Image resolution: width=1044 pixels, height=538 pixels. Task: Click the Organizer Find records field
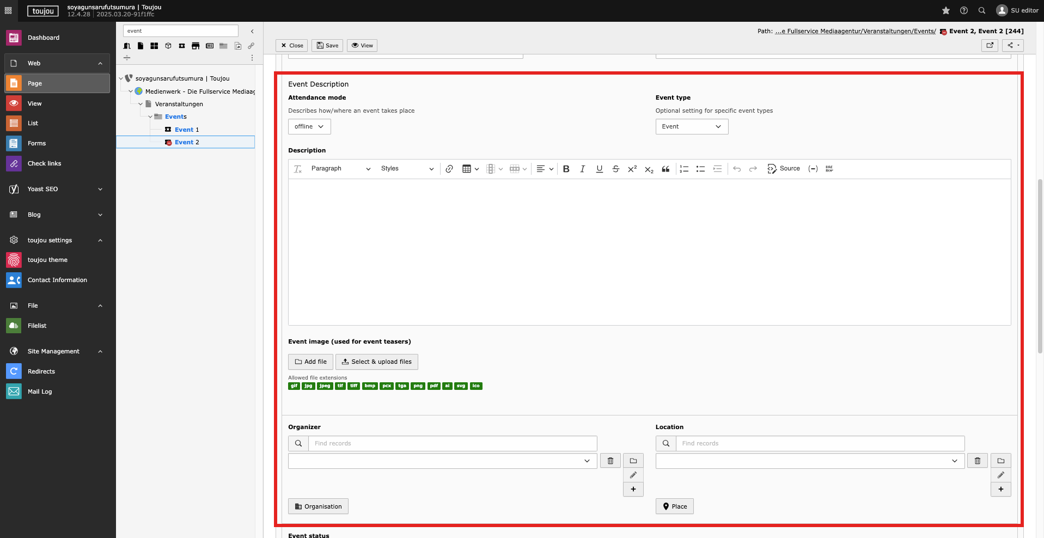tap(452, 443)
